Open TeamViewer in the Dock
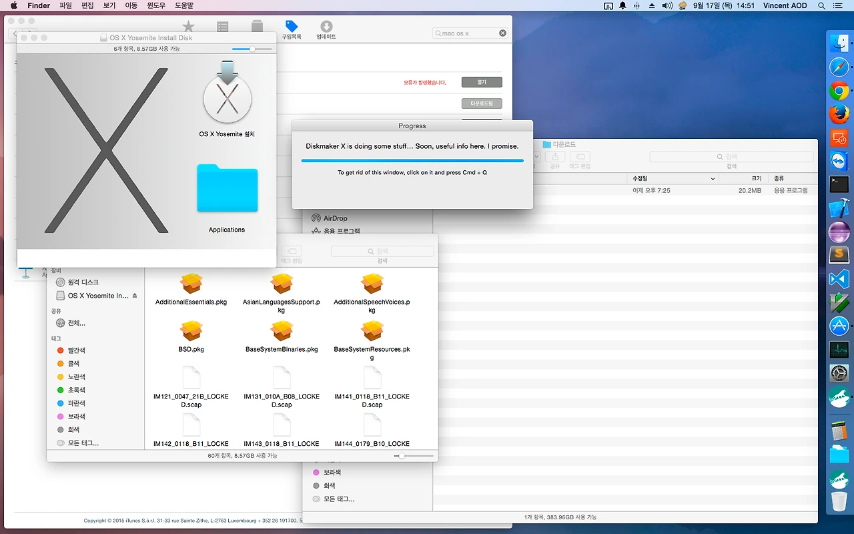Viewport: 854px width, 534px height. 839,161
